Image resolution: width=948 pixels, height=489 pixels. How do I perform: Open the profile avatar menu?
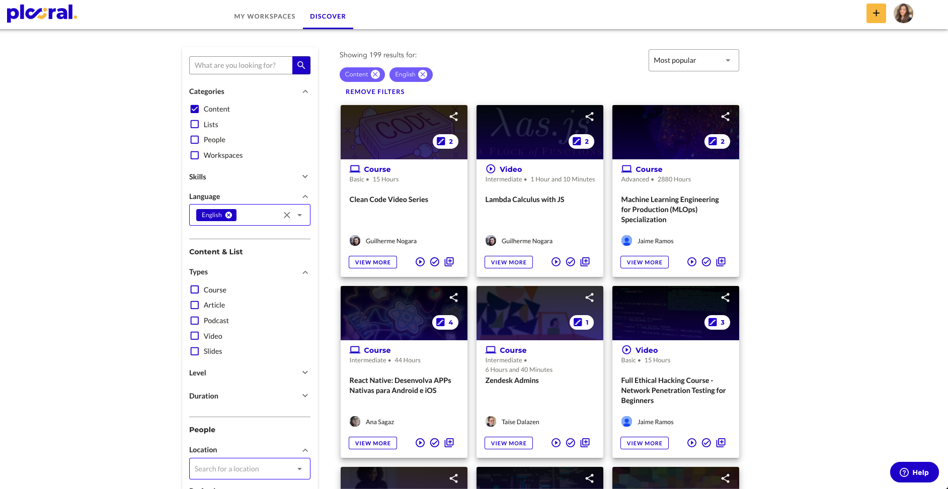903,14
